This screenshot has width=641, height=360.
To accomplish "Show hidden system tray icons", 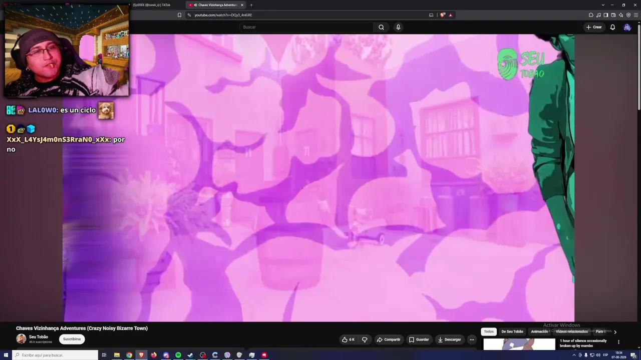I will pos(574,355).
